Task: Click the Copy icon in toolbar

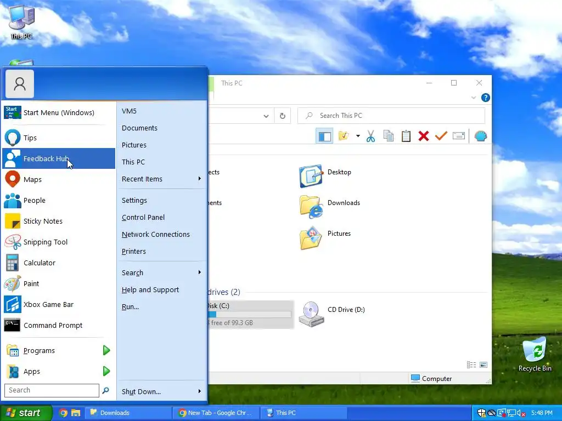Action: coord(388,136)
